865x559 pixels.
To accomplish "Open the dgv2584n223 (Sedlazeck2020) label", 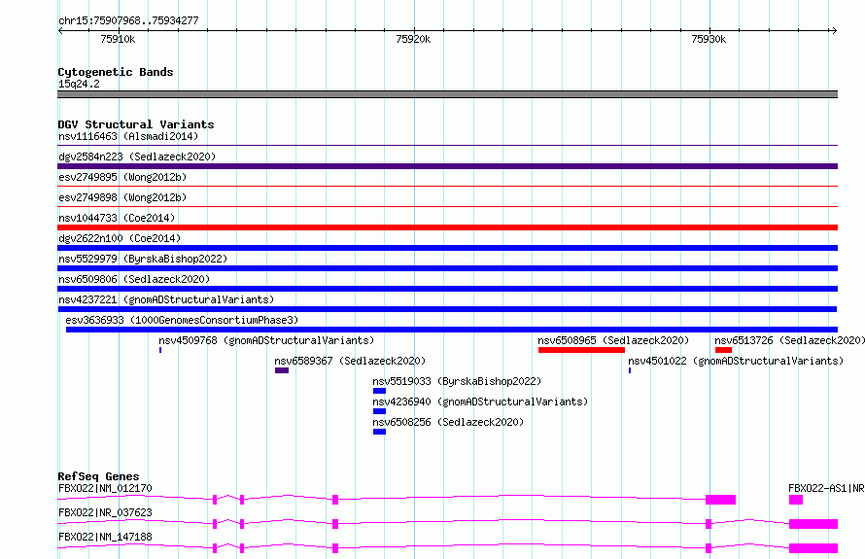I will click(137, 157).
